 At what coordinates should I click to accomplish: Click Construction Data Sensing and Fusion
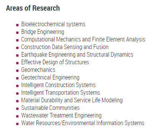pyautogui.click(x=65, y=47)
